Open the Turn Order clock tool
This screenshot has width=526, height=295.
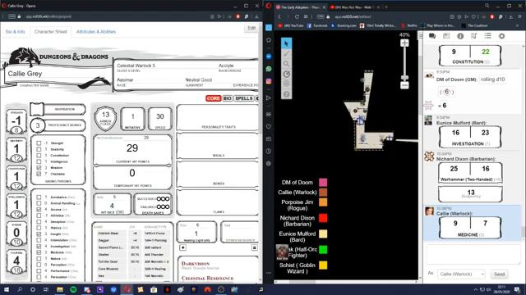[286, 74]
